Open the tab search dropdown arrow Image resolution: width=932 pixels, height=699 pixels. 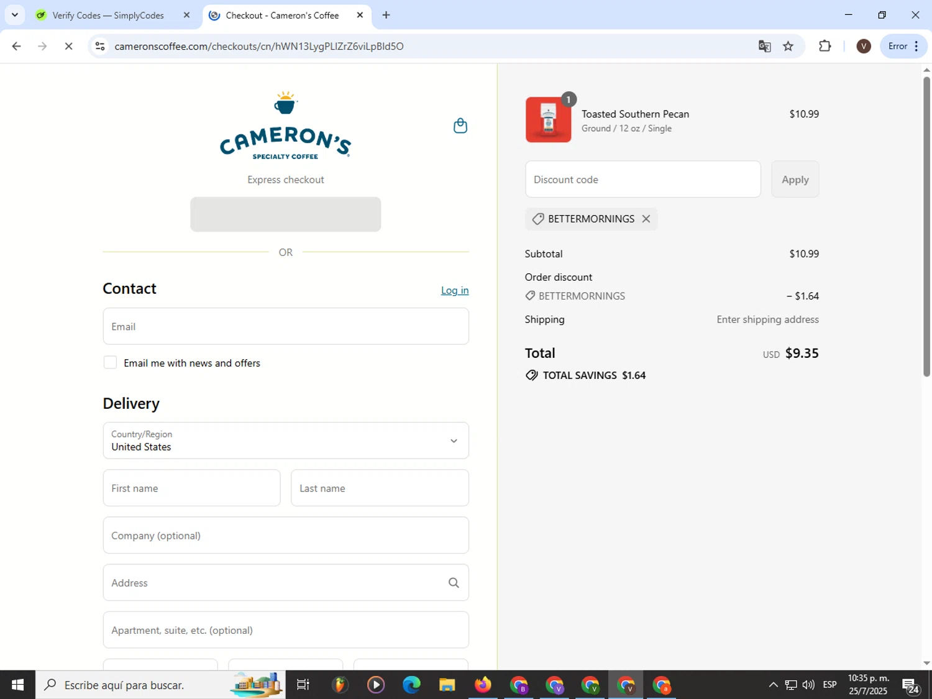(14, 15)
